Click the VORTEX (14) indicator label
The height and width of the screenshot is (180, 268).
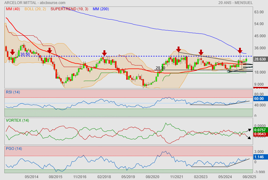click(17, 120)
